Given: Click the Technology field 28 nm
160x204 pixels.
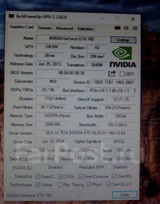Looking at the screenshot, I should coord(50,56).
